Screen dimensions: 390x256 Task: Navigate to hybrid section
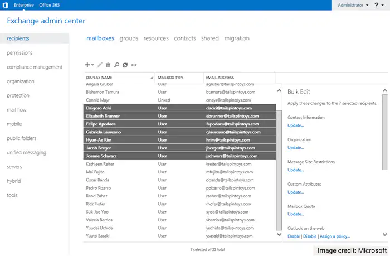tap(14, 181)
